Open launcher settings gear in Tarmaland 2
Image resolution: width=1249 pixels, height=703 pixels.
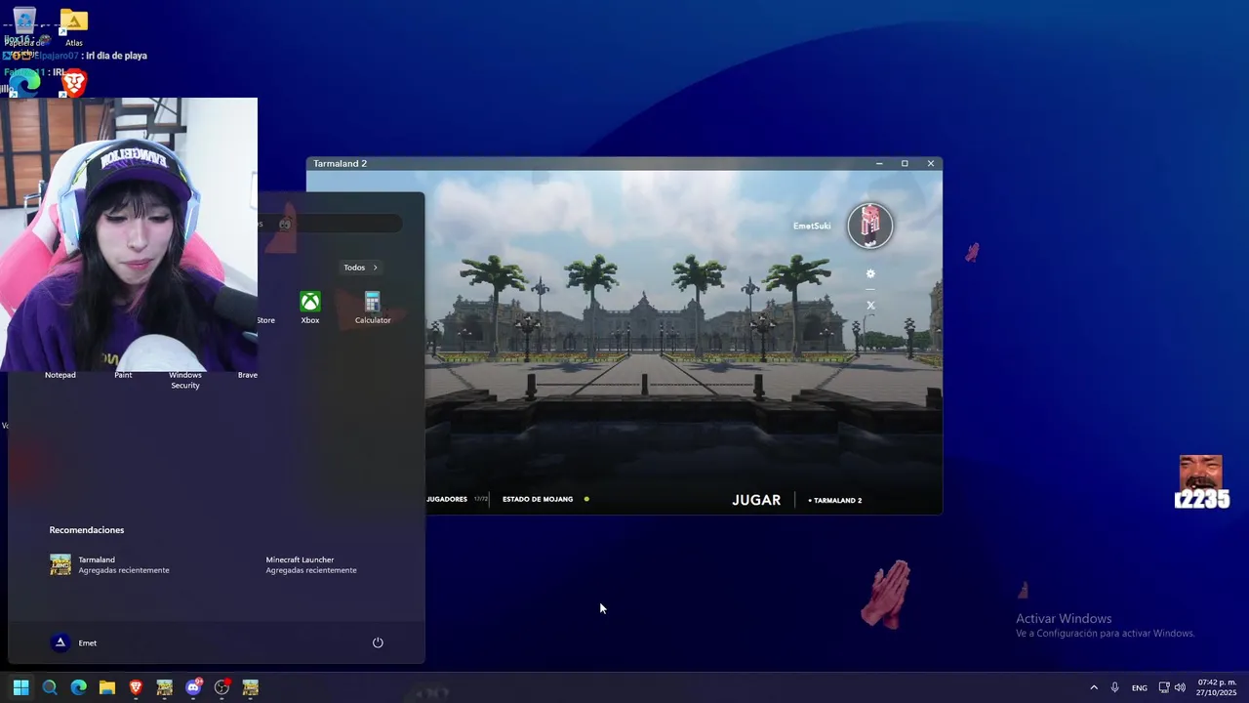pos(870,274)
